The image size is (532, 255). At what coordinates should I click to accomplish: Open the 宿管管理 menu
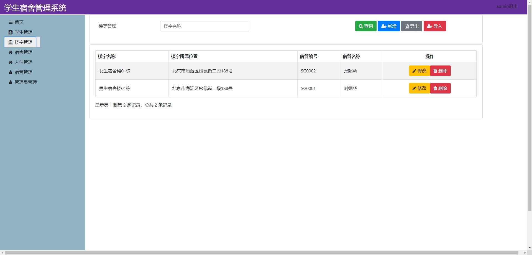click(24, 72)
